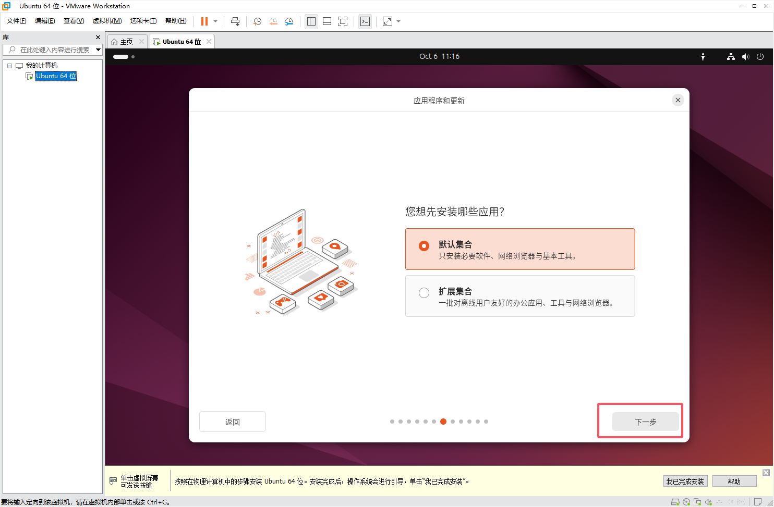Screen dimensions: 774x507
Task: Click the send Ctrl+Alt+Del toolbar icon
Action: click(235, 21)
